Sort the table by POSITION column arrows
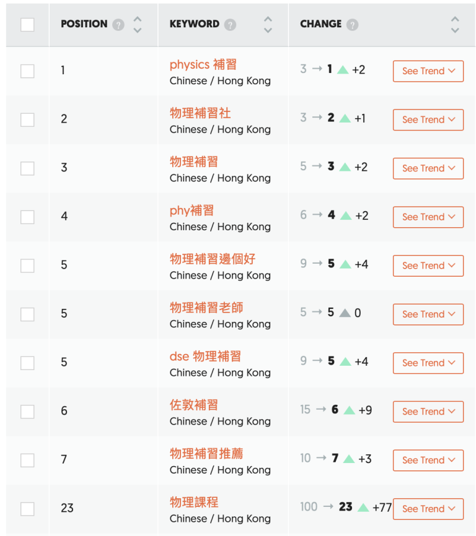Viewport: 476px width, 536px height. [138, 25]
